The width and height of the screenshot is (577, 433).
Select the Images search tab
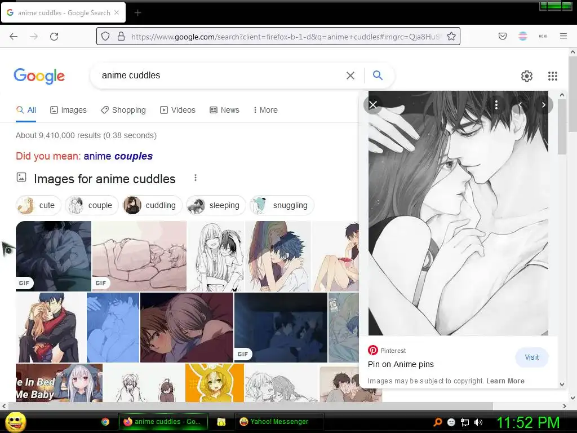(x=68, y=110)
